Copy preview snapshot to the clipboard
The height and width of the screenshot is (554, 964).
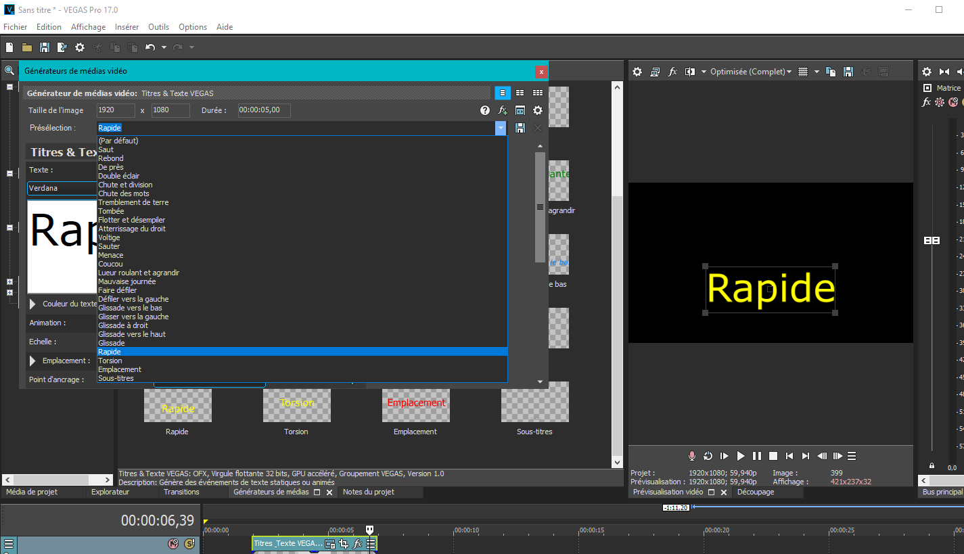tap(831, 72)
